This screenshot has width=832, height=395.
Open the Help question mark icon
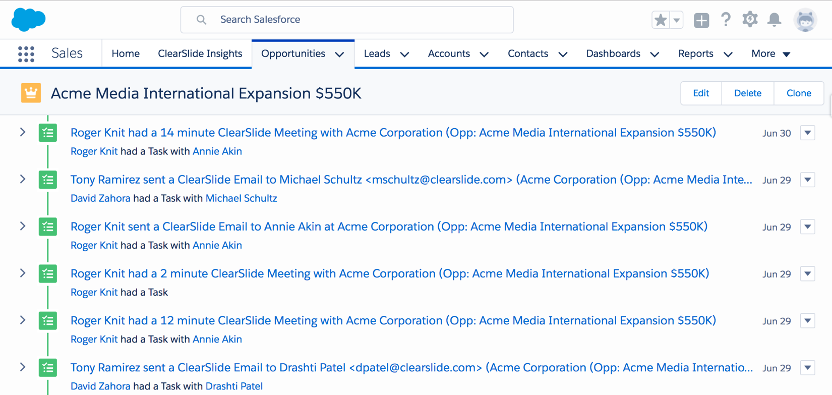click(x=726, y=20)
